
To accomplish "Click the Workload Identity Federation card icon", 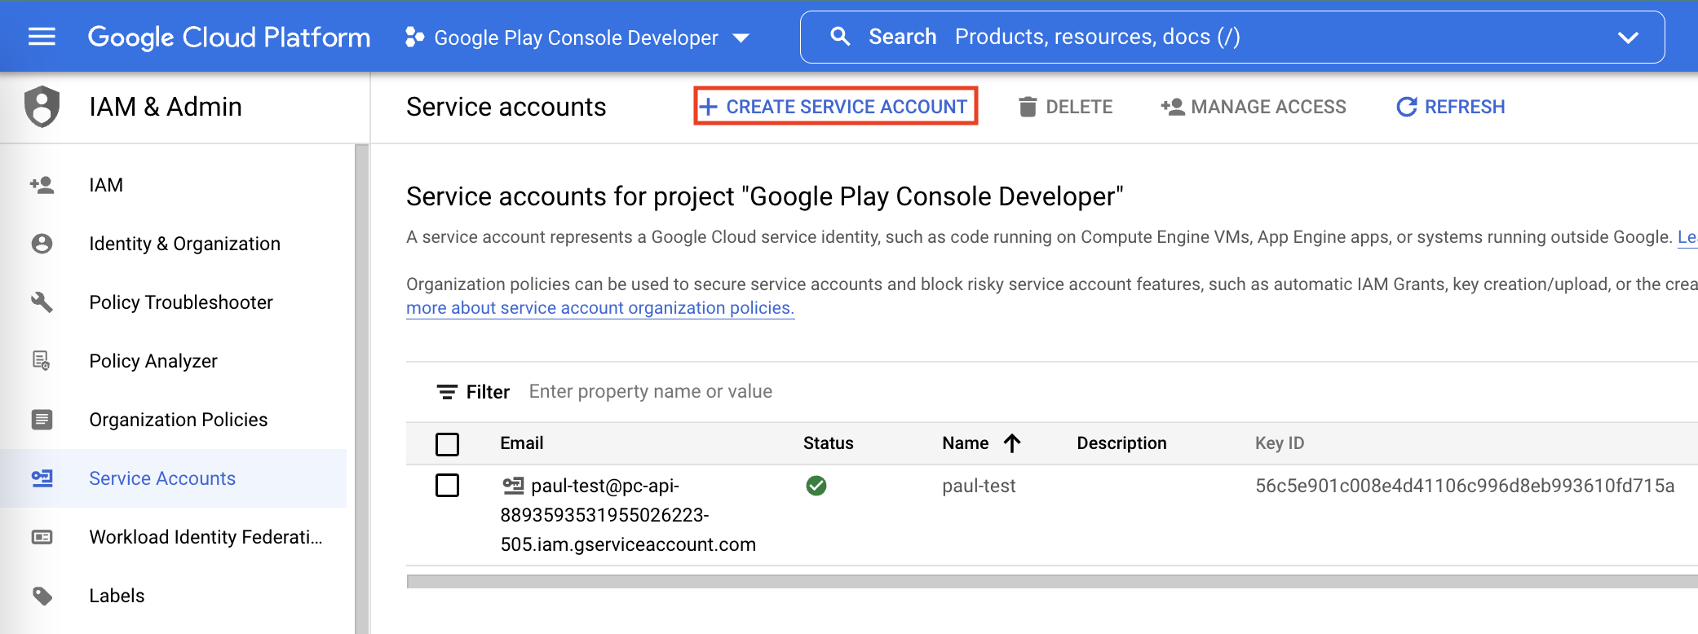I will [x=42, y=537].
